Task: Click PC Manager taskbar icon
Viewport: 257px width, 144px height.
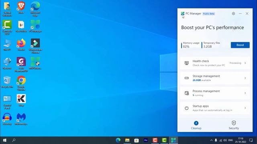Action: 173,140
